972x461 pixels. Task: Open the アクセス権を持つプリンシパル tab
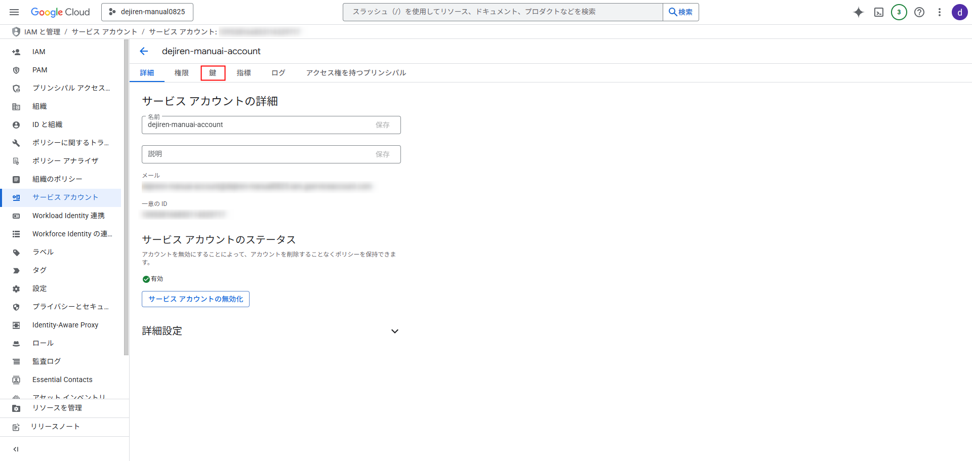point(356,73)
